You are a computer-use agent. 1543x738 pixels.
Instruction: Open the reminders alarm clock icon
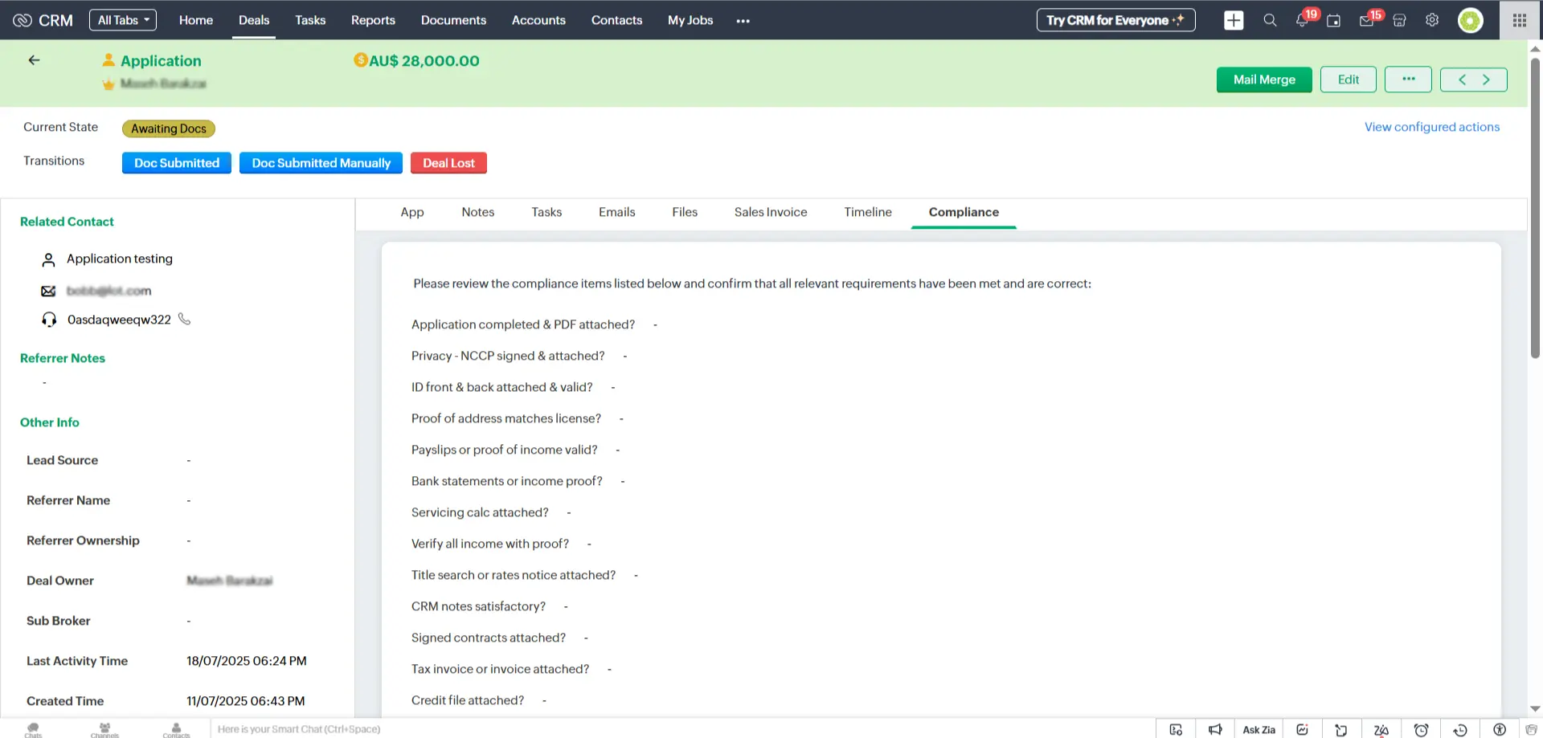click(x=1422, y=729)
